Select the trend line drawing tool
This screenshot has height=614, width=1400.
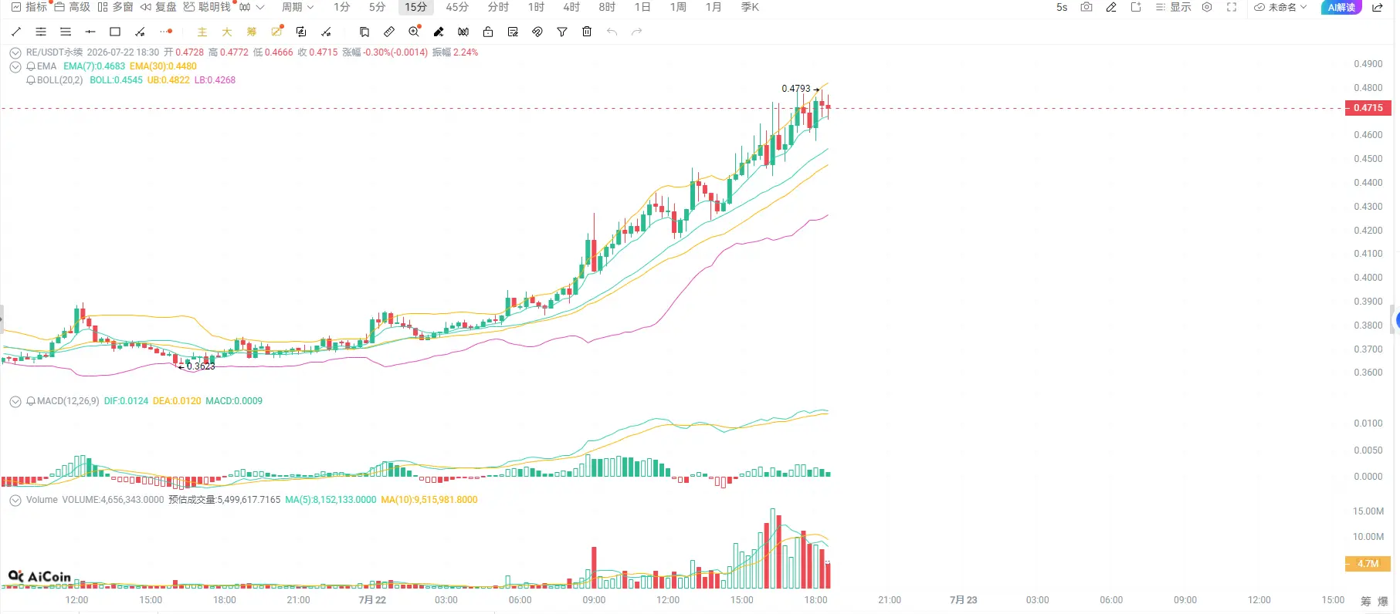(x=16, y=32)
